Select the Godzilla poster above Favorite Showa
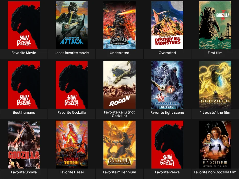This screenshot has height=179, width=239. 24,145
